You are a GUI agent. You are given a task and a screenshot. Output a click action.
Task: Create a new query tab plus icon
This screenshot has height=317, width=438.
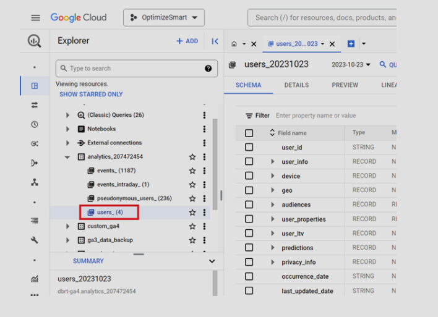click(351, 43)
